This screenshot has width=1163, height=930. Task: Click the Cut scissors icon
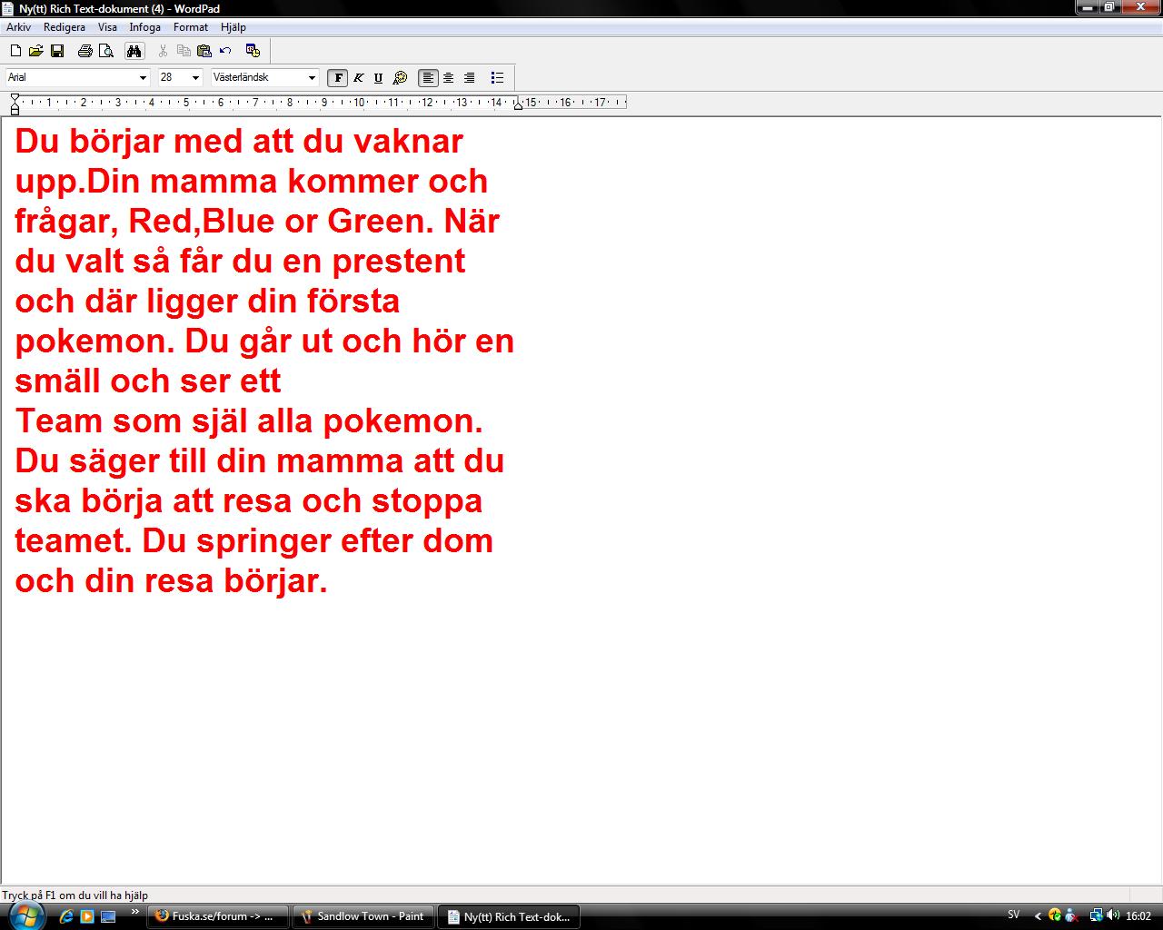pos(163,51)
